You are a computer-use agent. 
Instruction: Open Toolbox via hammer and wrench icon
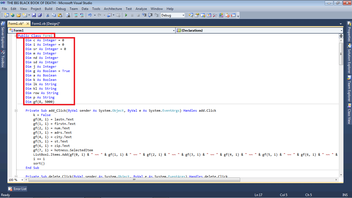(x=215, y=15)
